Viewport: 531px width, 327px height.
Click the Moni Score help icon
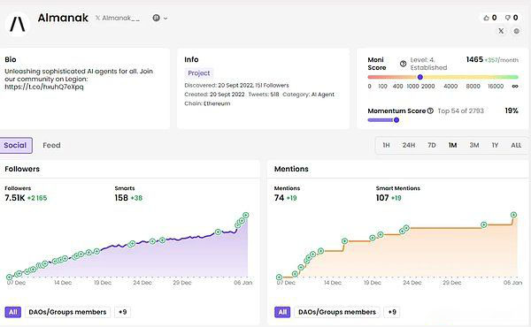(403, 64)
